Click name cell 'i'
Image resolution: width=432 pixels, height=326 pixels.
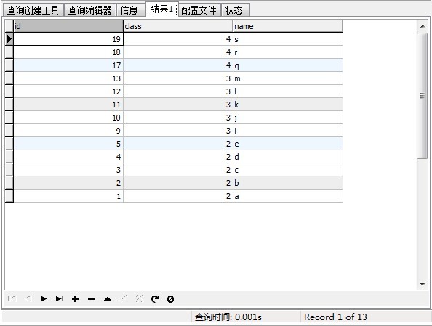(x=288, y=131)
